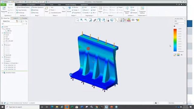Click the Project button in Editing group

[120, 7]
